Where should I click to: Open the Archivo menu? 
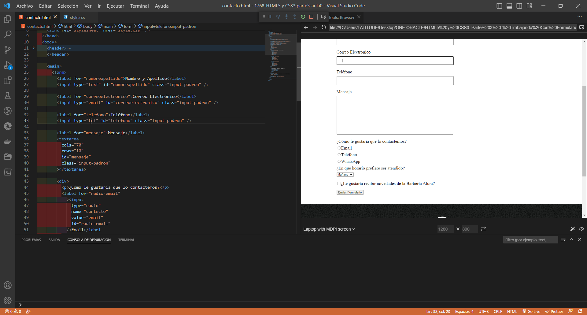pyautogui.click(x=24, y=6)
